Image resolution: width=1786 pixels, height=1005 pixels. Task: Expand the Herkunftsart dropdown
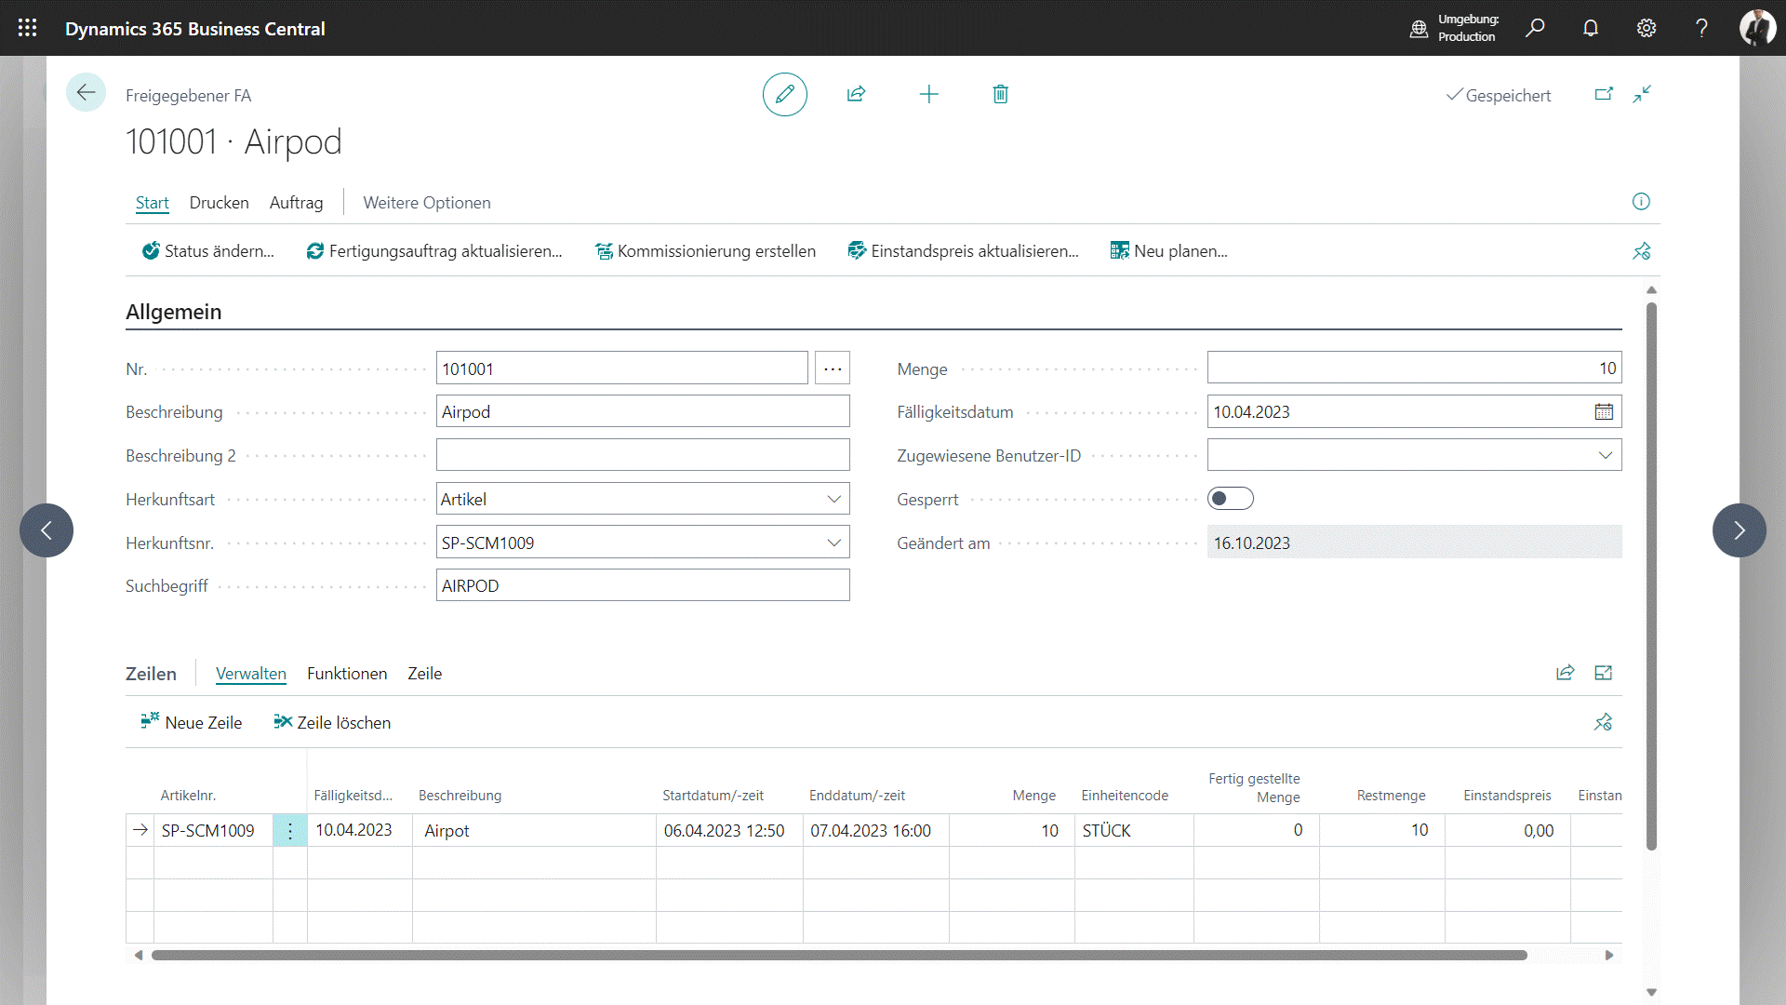[833, 499]
